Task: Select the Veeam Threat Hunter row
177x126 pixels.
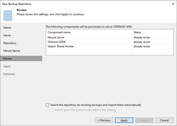Action: (109, 46)
